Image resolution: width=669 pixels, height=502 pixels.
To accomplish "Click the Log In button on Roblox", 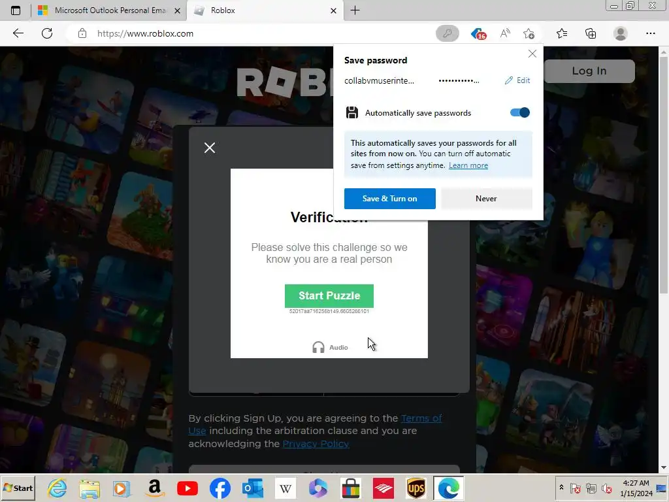I will point(589,71).
